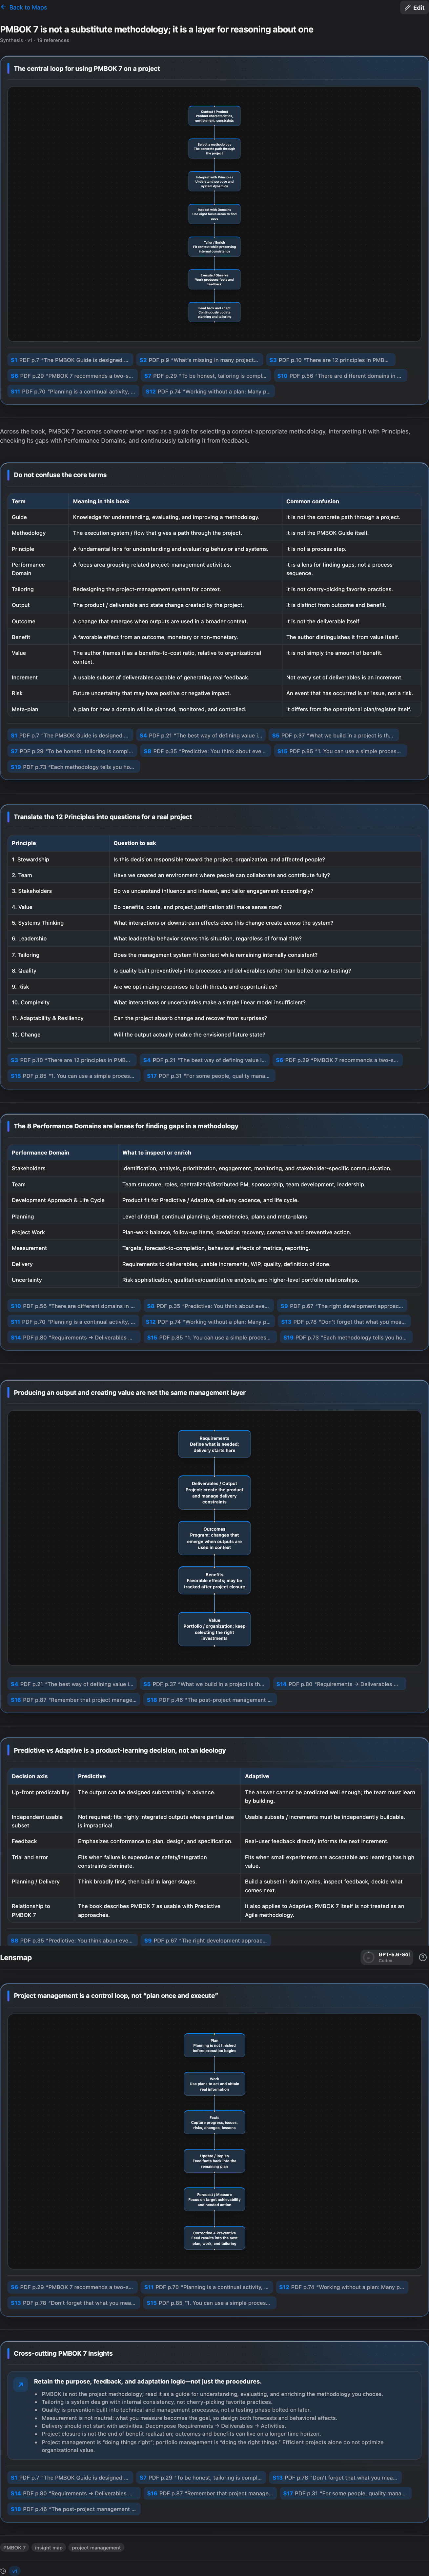Screen dimensions: 429x2576
Task: Click the Decision axis column header
Action: click(30, 1776)
